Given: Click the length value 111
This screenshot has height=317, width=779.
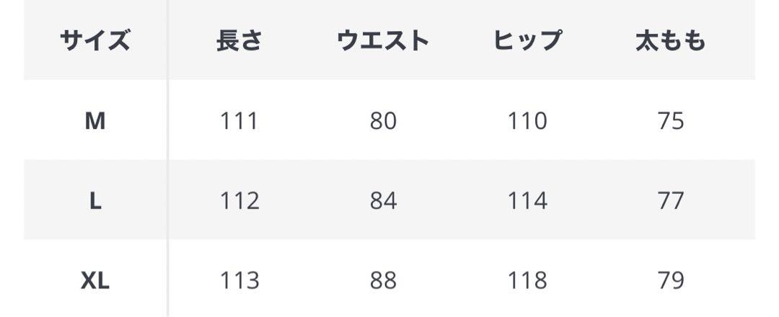Looking at the screenshot, I should (239, 120).
